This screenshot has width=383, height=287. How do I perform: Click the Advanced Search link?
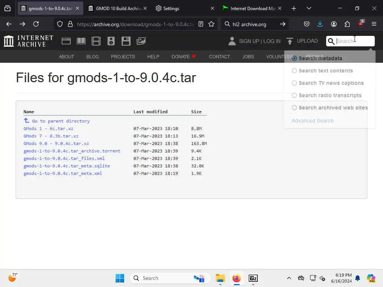click(312, 121)
